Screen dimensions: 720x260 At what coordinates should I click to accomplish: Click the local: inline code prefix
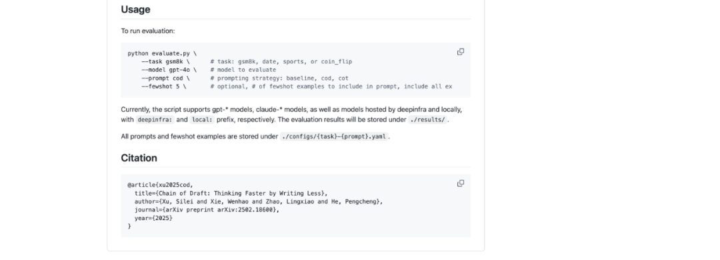(202, 120)
